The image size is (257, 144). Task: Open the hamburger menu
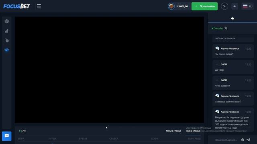pyautogui.click(x=39, y=6)
